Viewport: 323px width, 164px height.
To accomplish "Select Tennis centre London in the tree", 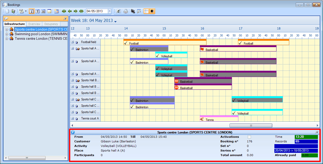I will [41, 39].
